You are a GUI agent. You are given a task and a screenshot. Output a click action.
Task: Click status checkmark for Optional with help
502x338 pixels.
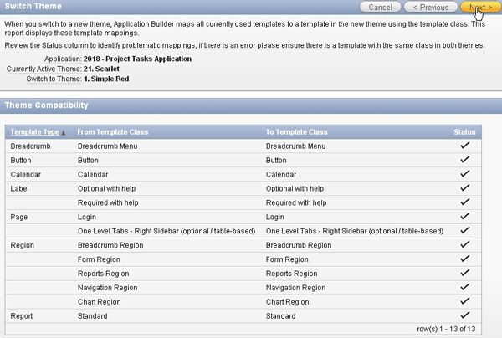pyautogui.click(x=464, y=188)
